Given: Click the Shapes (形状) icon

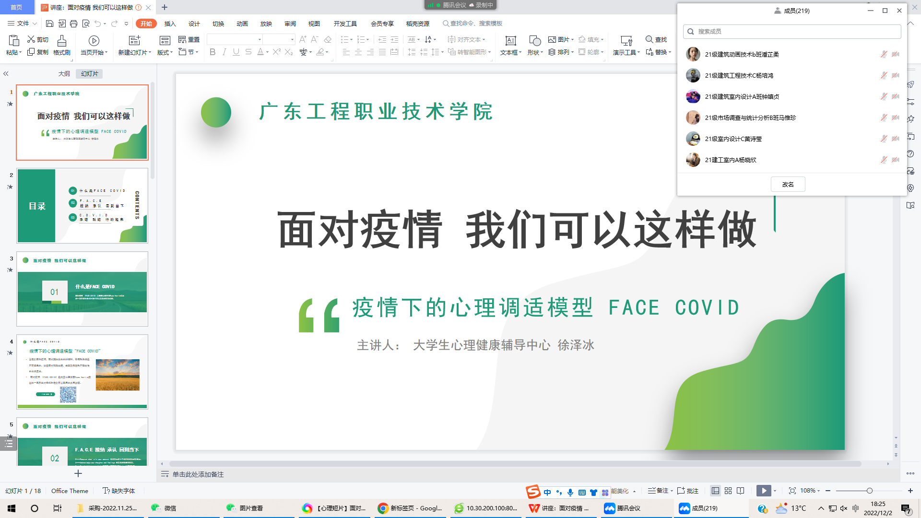Looking at the screenshot, I should [x=534, y=41].
